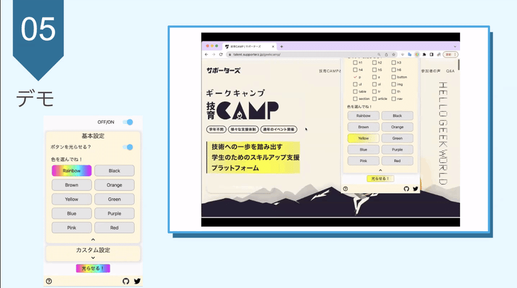Open the Twitter icon in enlarged popup

[x=137, y=281]
